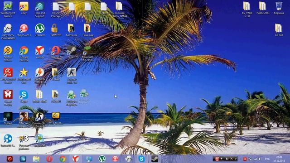Launch the Outlast game shortcut

tap(8, 118)
